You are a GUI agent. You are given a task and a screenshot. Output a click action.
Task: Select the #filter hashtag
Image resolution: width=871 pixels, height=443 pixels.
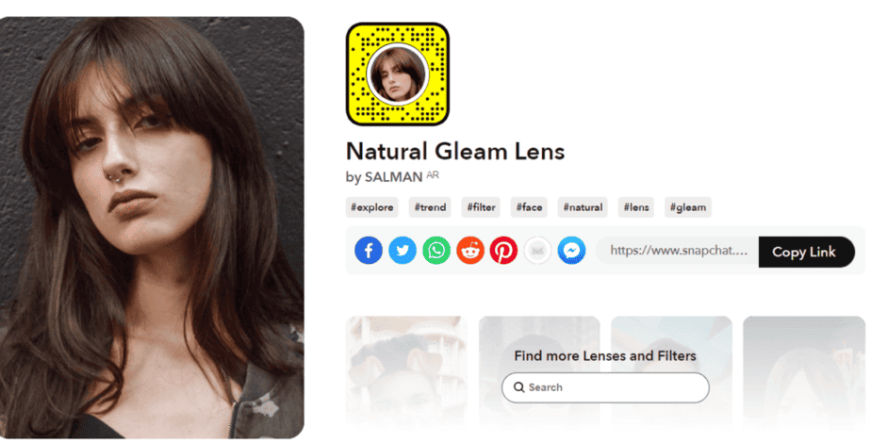(x=481, y=207)
